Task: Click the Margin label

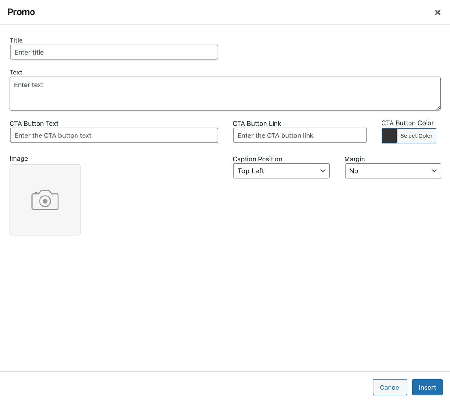Action: pyautogui.click(x=354, y=159)
